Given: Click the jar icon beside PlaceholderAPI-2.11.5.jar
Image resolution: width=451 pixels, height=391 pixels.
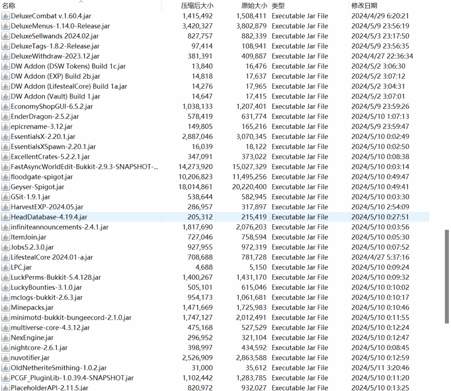Looking at the screenshot, I should [5, 388].
